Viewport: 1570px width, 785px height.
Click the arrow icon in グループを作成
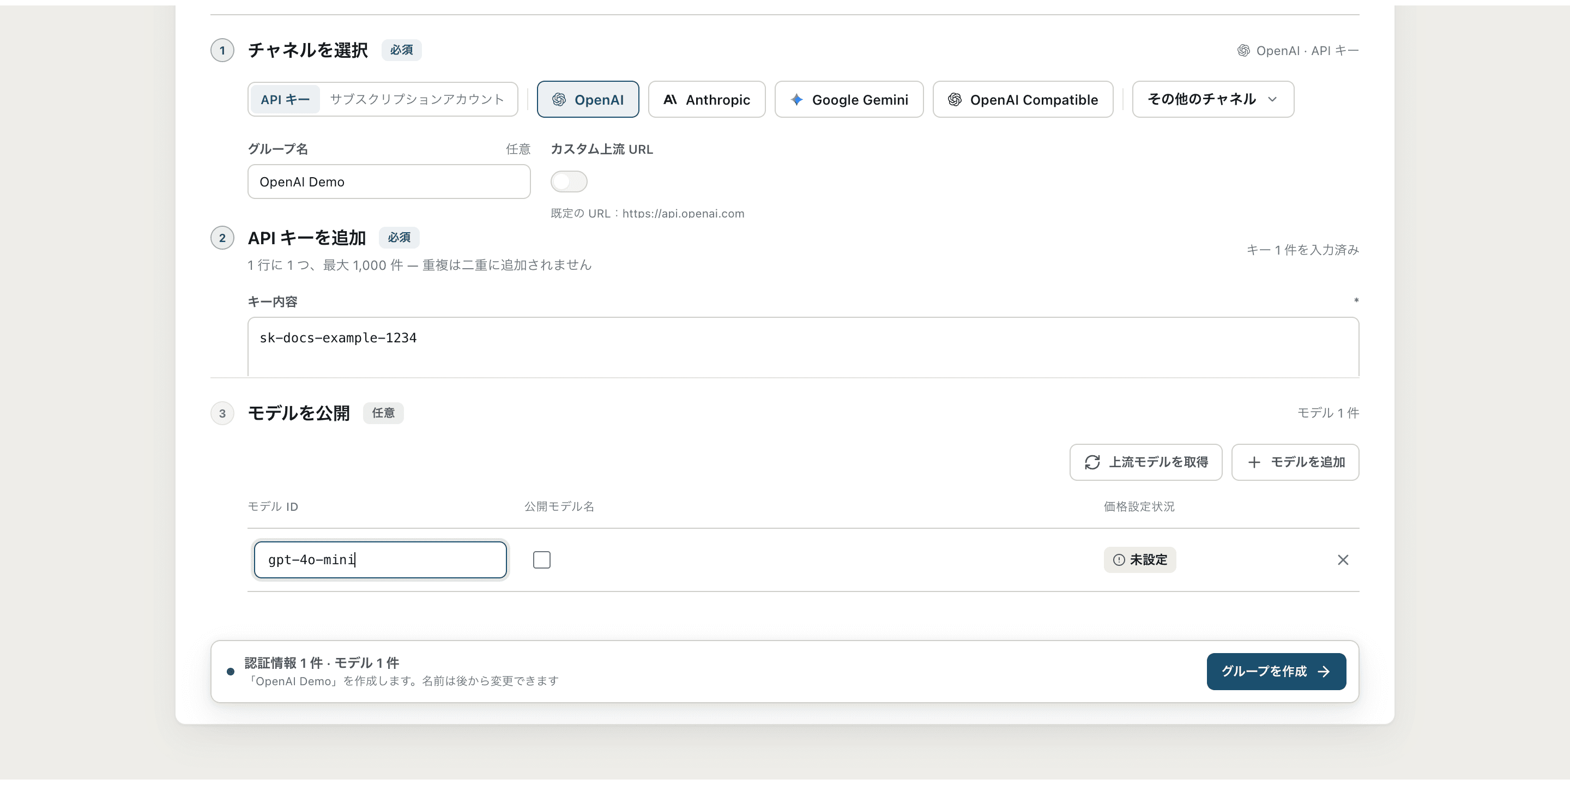point(1324,672)
